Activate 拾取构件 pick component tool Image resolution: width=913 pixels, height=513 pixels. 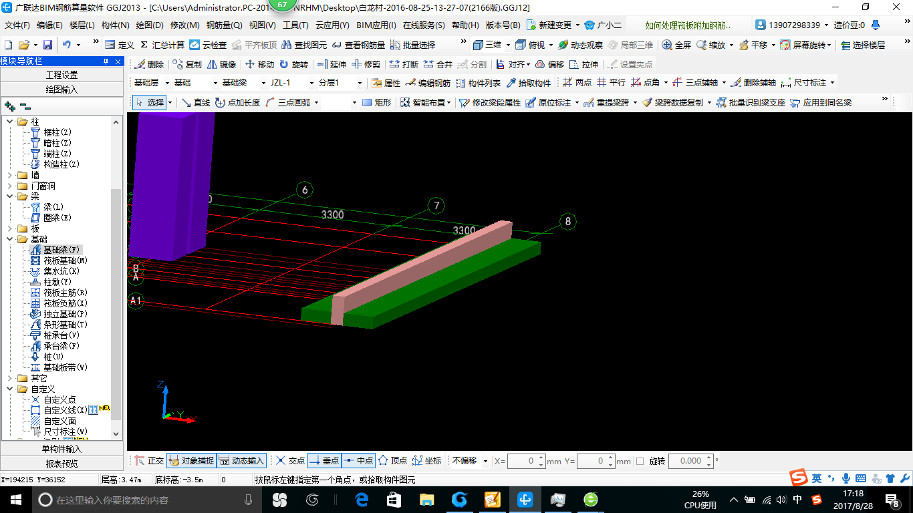[529, 83]
